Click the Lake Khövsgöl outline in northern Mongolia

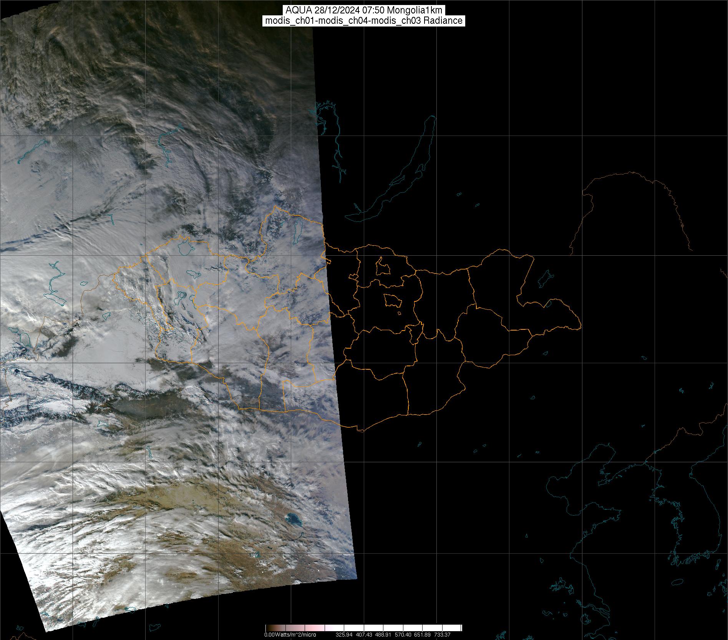[x=297, y=233]
